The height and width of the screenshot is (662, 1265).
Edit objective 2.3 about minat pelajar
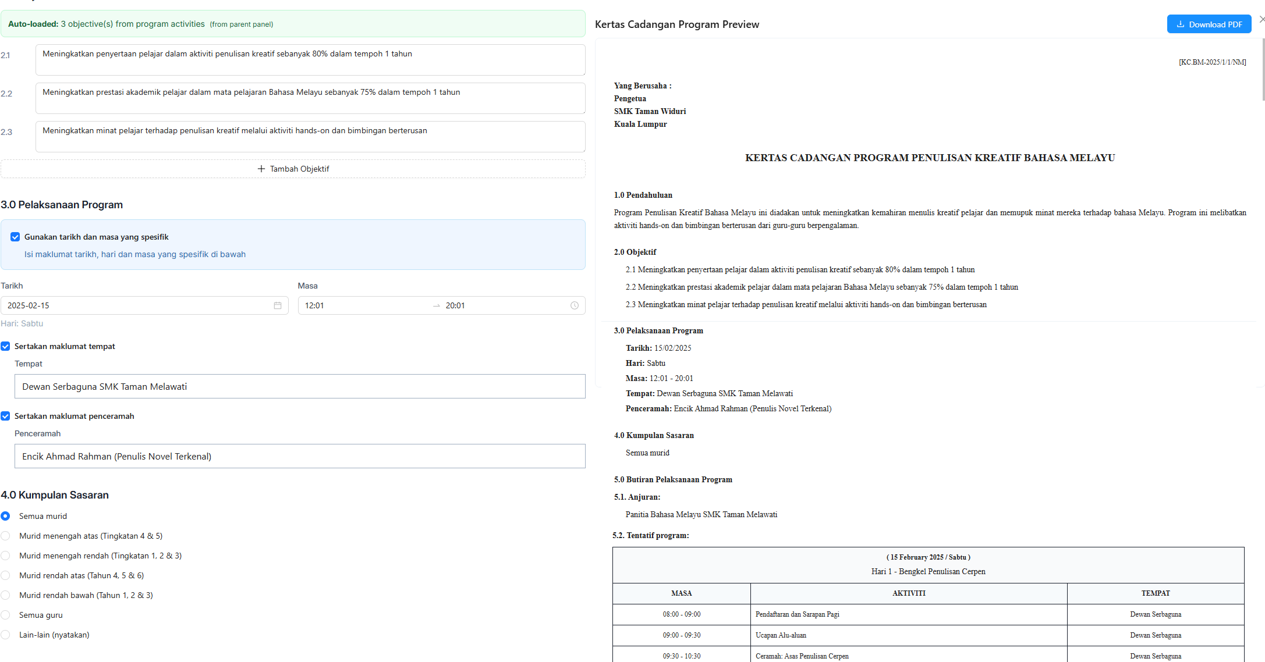(310, 136)
